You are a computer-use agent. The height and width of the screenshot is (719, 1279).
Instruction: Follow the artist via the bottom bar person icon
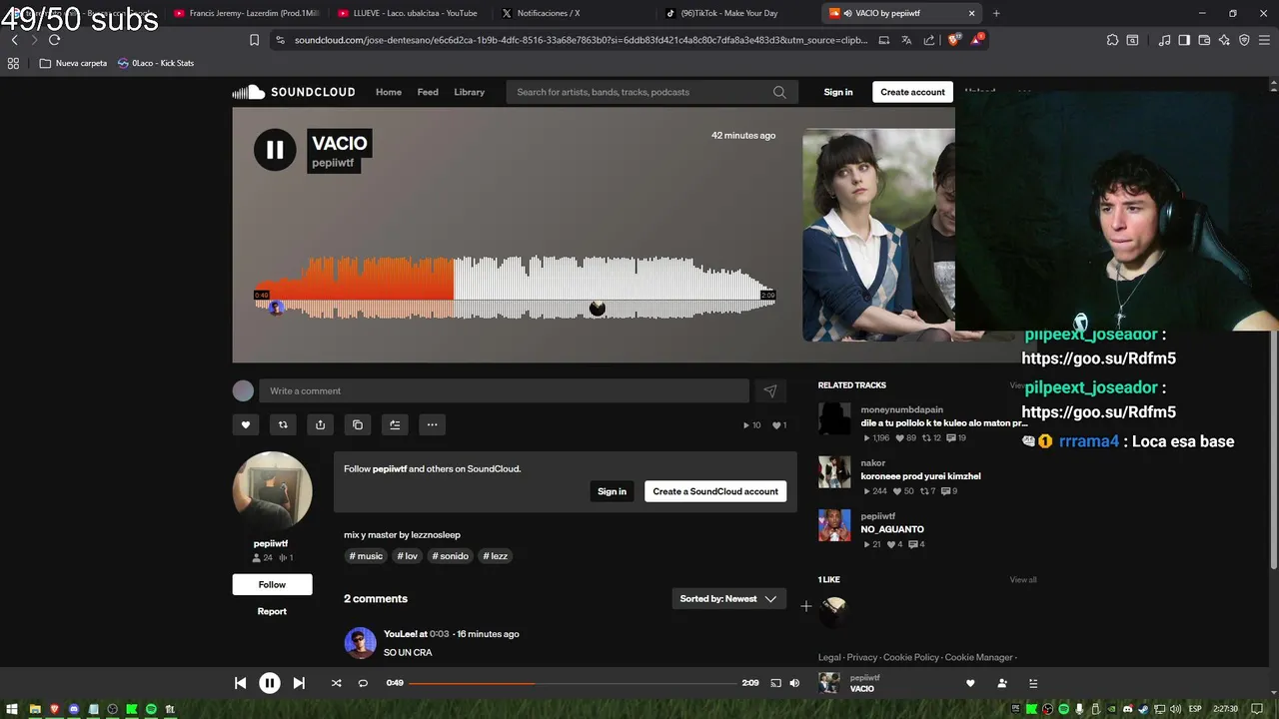click(x=1002, y=683)
